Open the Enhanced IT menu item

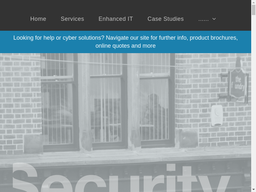point(116,19)
